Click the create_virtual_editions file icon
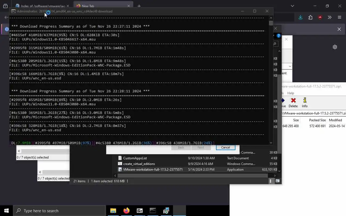This screenshot has width=346, height=216. point(120,164)
